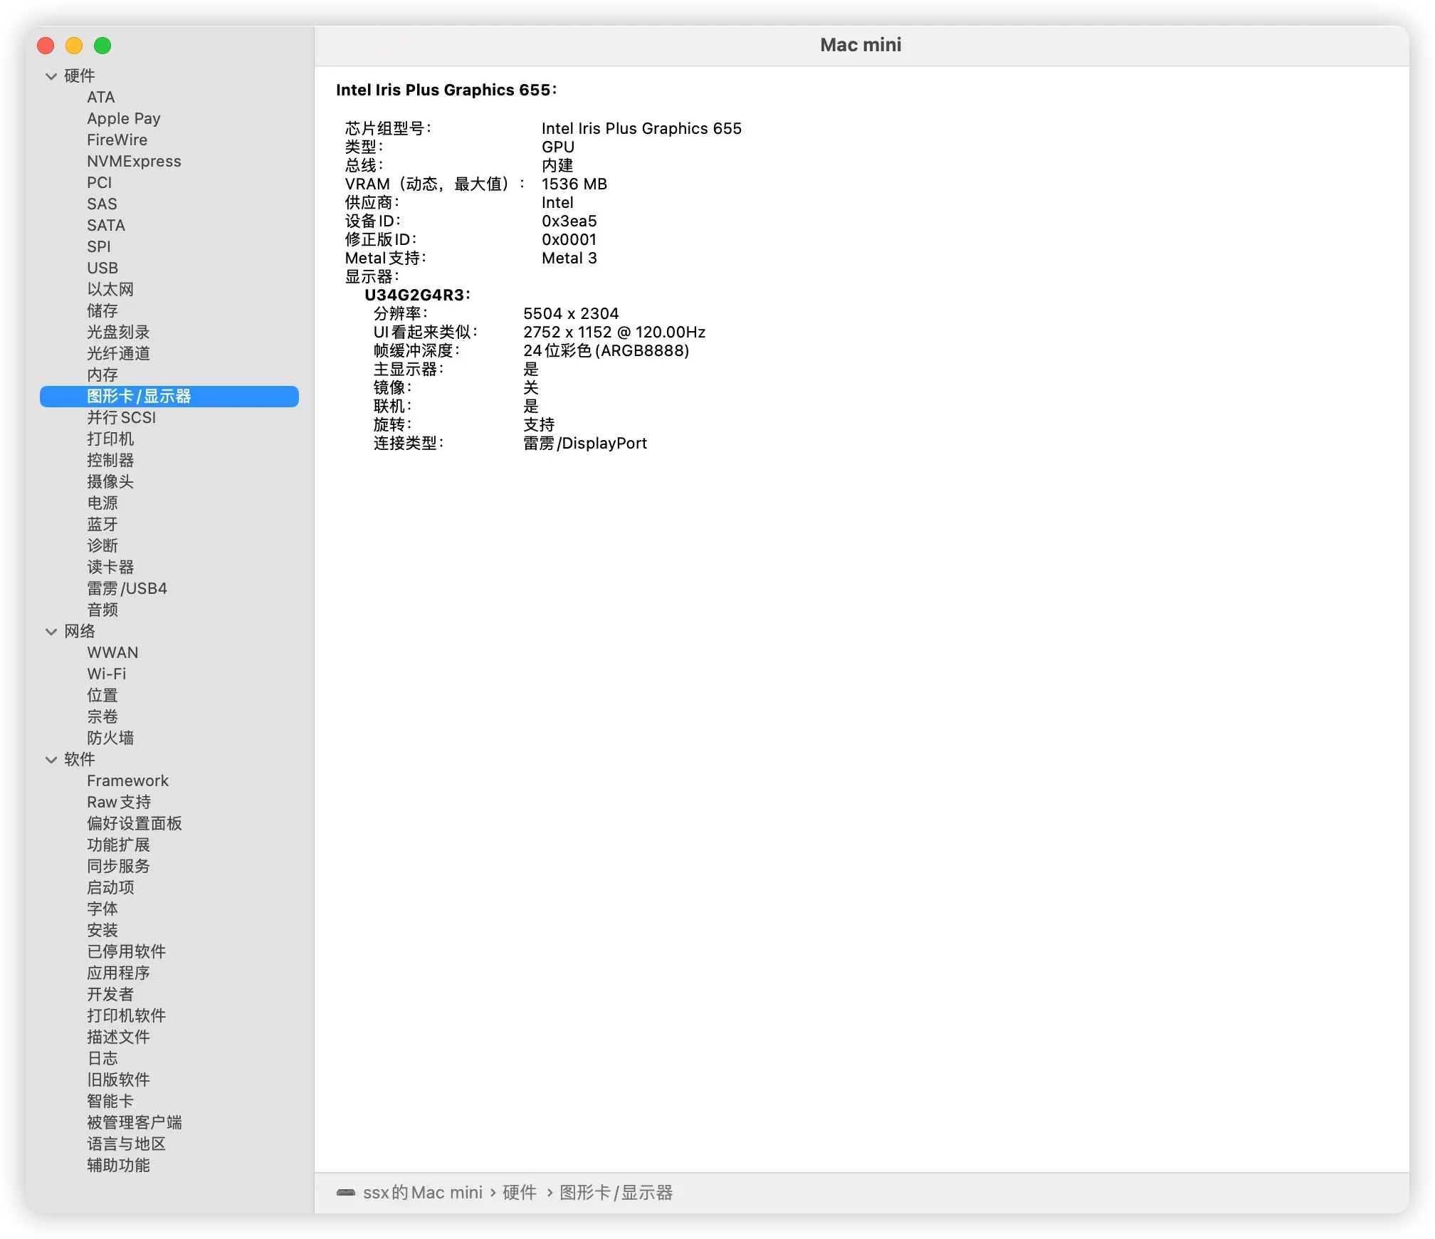Click ssx的Mac mini in the path bar
The height and width of the screenshot is (1239, 1435).
423,1193
